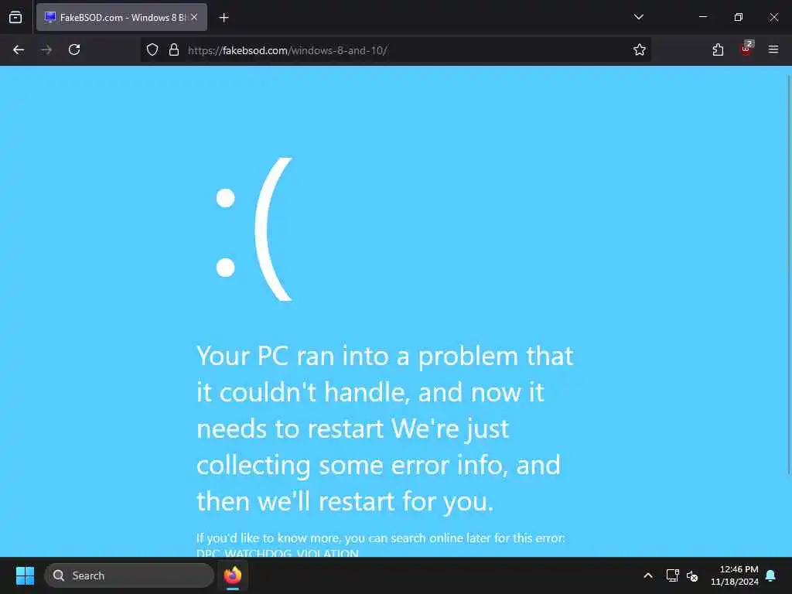Open a new tab
This screenshot has height=594, width=792.
224,18
